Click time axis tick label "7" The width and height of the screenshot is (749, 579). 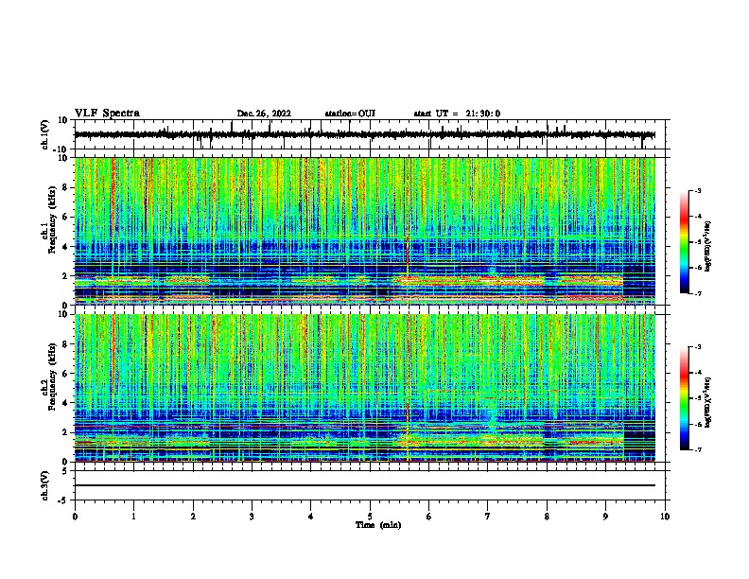(x=488, y=517)
